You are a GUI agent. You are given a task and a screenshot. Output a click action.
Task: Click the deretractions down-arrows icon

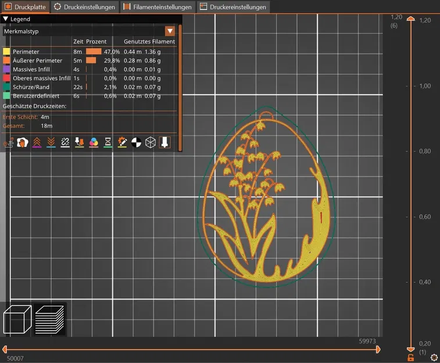[51, 142]
